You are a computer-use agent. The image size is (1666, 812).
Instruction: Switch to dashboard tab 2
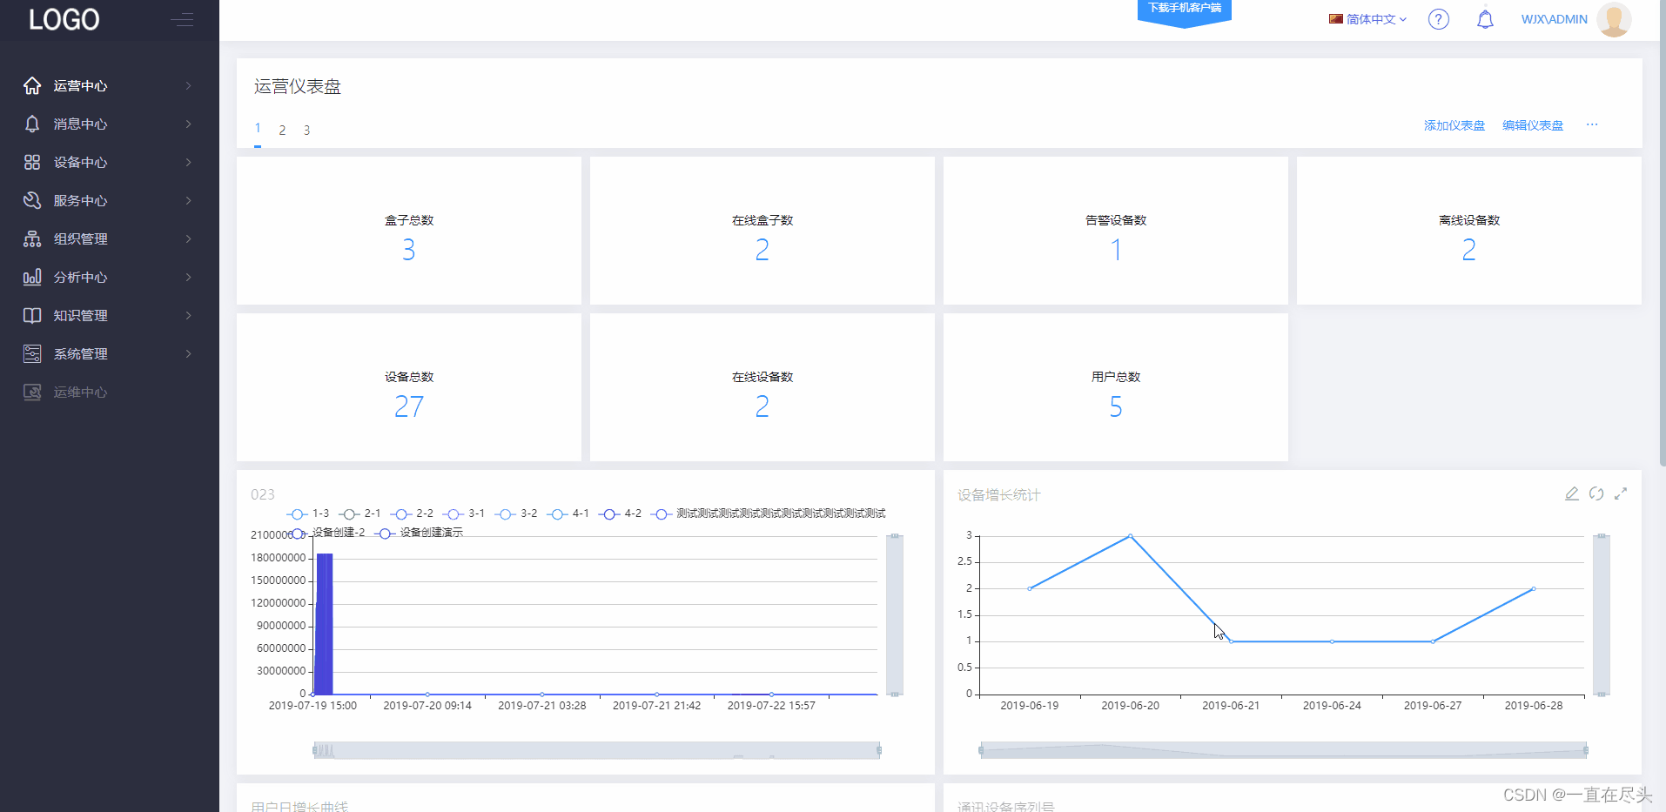(x=282, y=130)
